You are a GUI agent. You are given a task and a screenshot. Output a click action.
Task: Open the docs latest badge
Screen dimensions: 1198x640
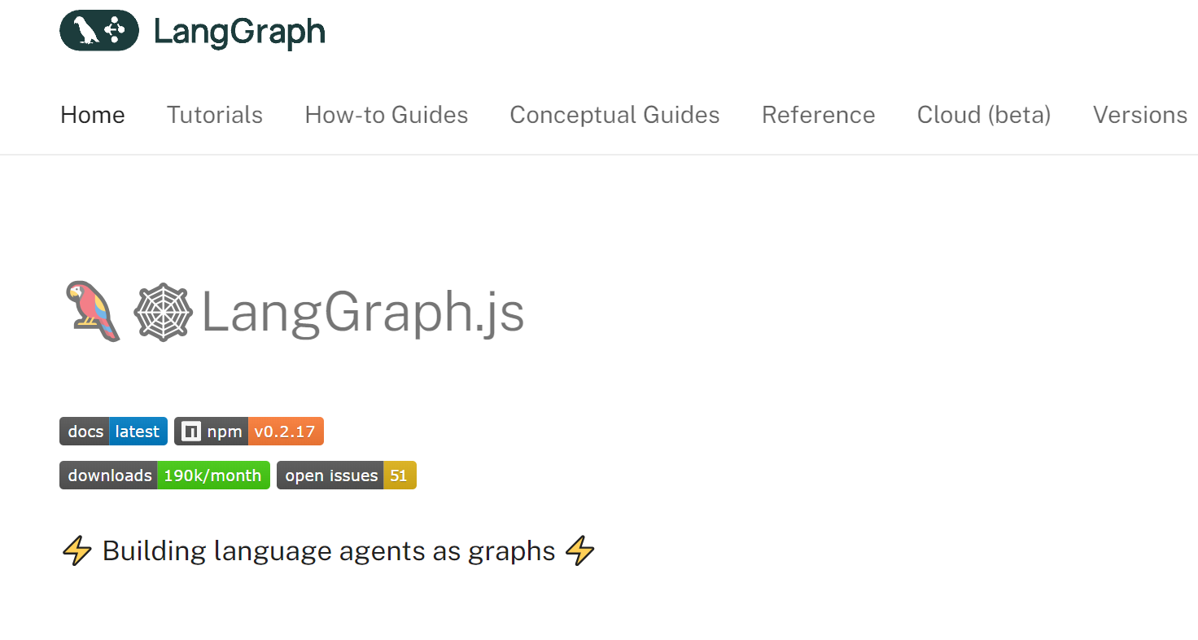click(x=113, y=432)
